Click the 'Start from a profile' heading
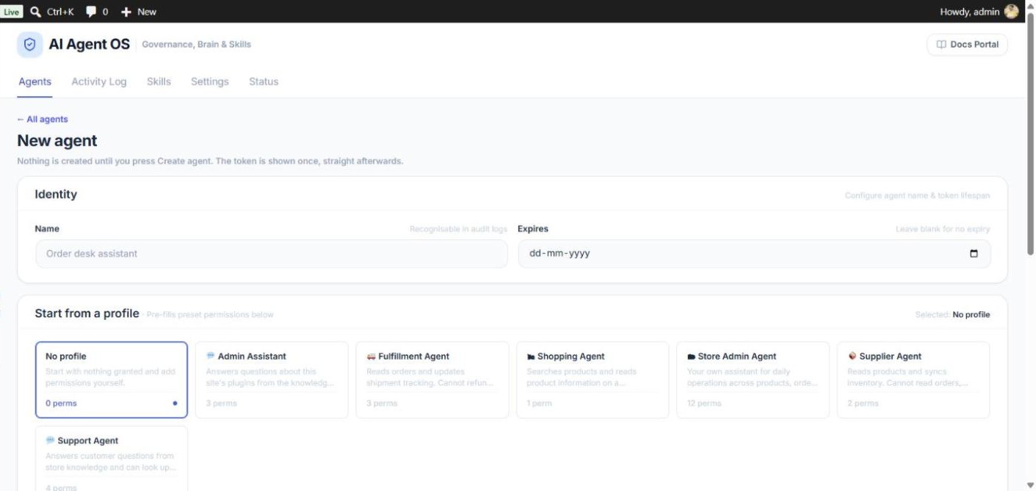This screenshot has height=491, width=1036. [87, 313]
